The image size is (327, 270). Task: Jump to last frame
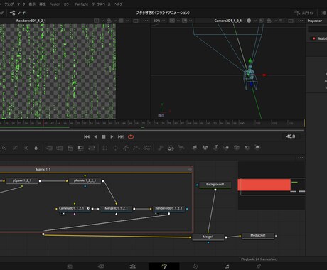pyautogui.click(x=121, y=136)
